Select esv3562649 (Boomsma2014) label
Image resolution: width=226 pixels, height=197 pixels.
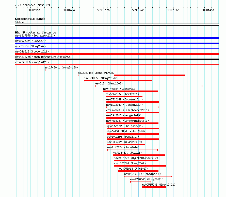coord(124,99)
